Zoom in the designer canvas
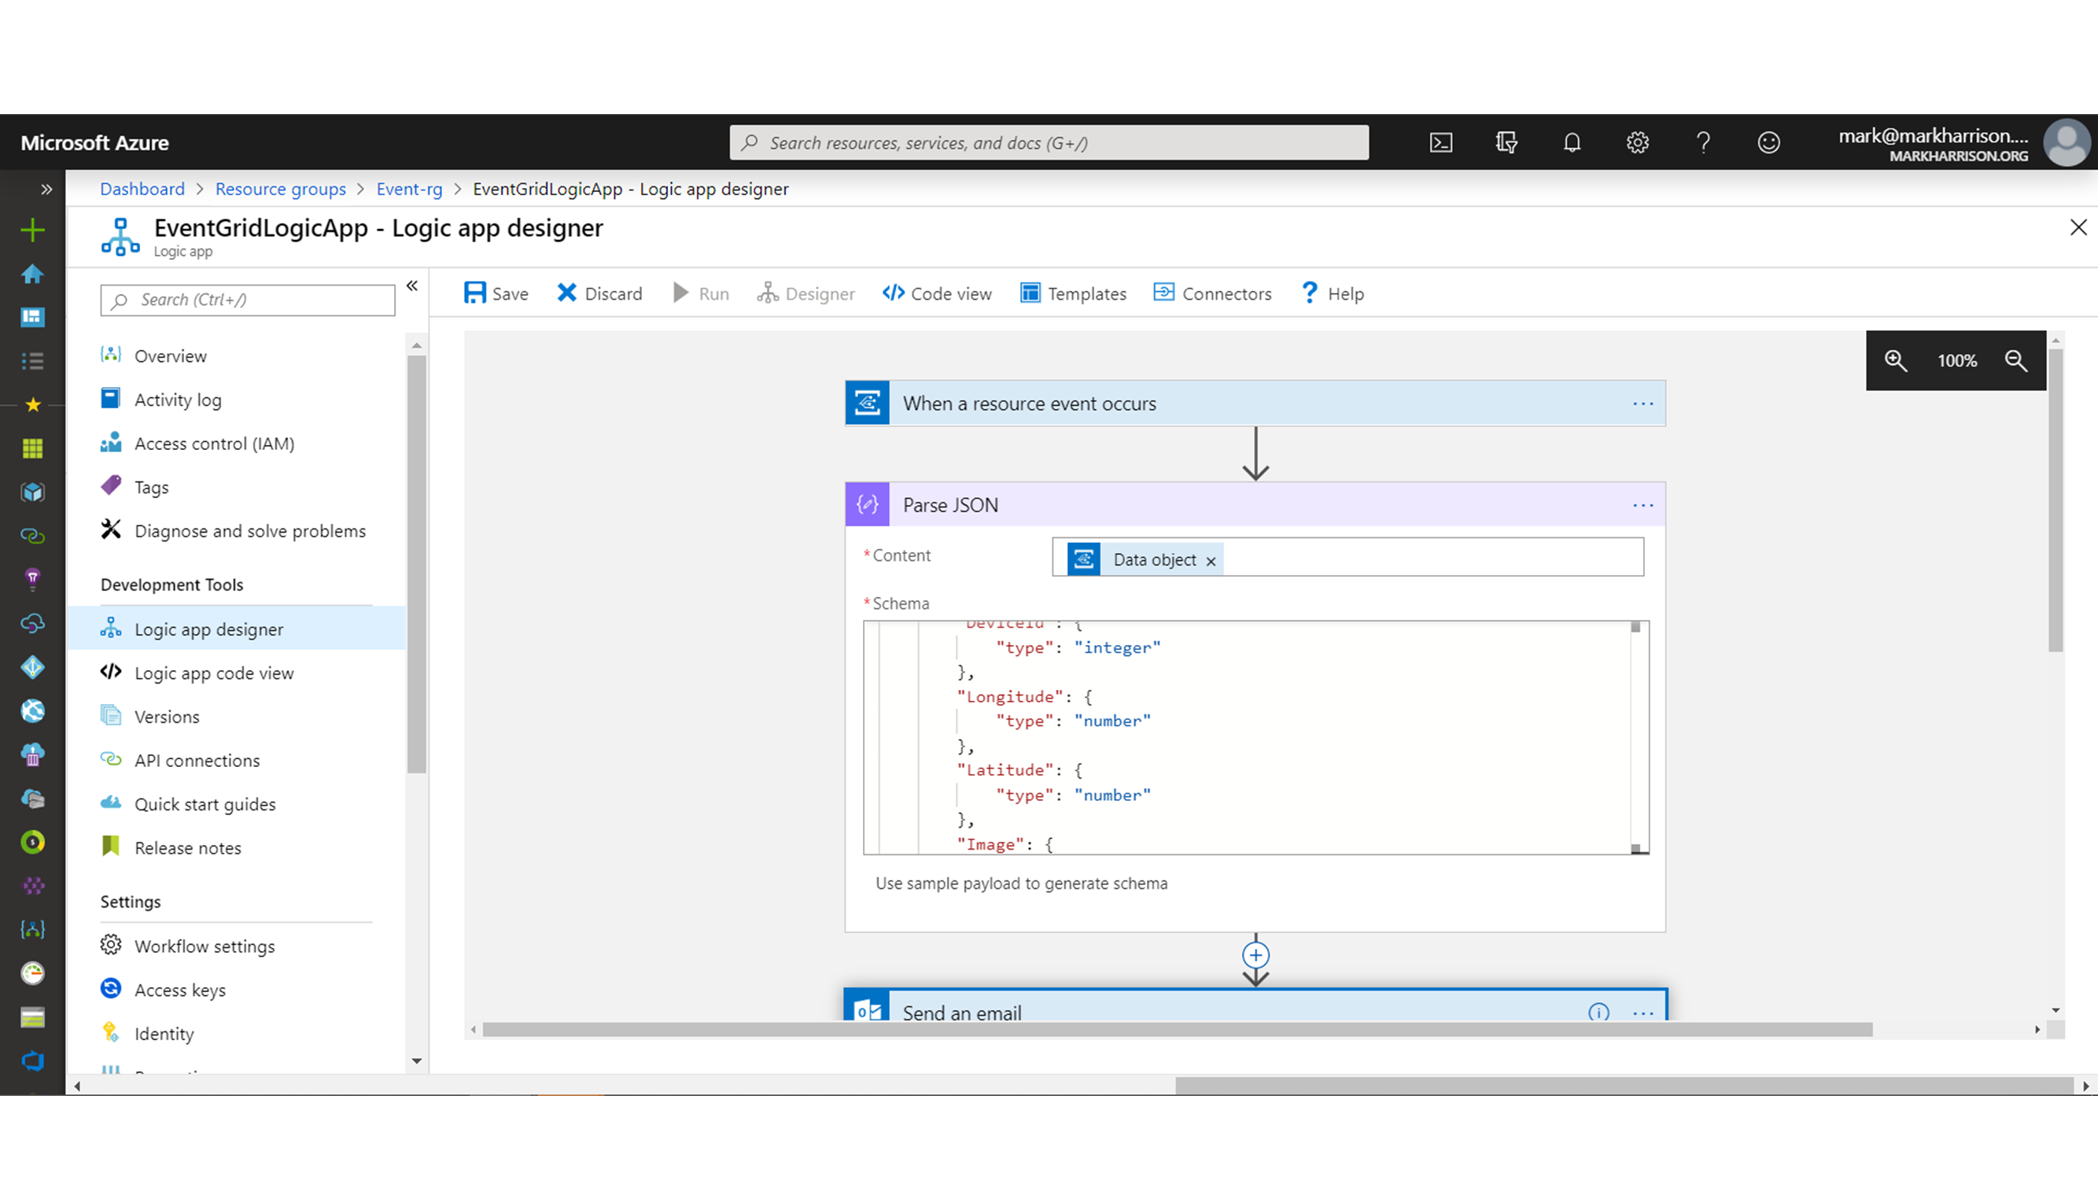The width and height of the screenshot is (2098, 1180). point(1895,361)
